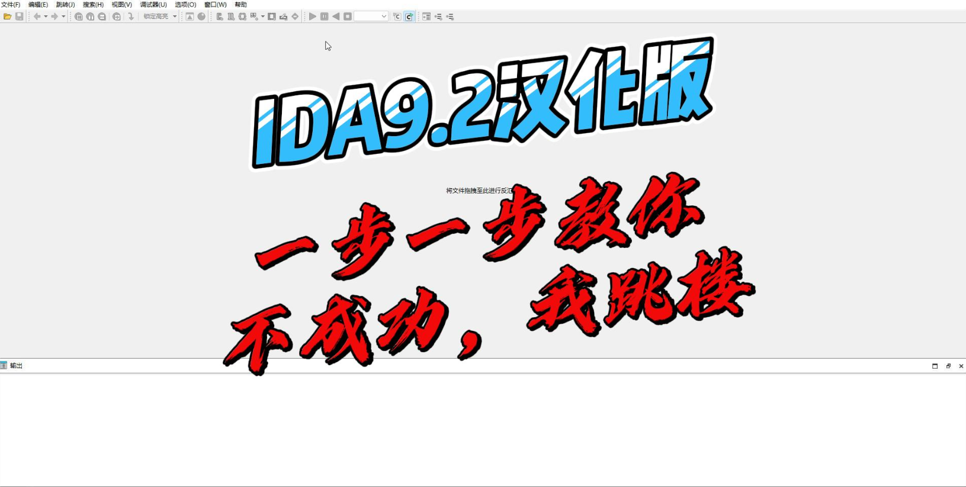966x487 pixels.
Task: Click the C icon left of highlighted one
Action: click(x=397, y=17)
